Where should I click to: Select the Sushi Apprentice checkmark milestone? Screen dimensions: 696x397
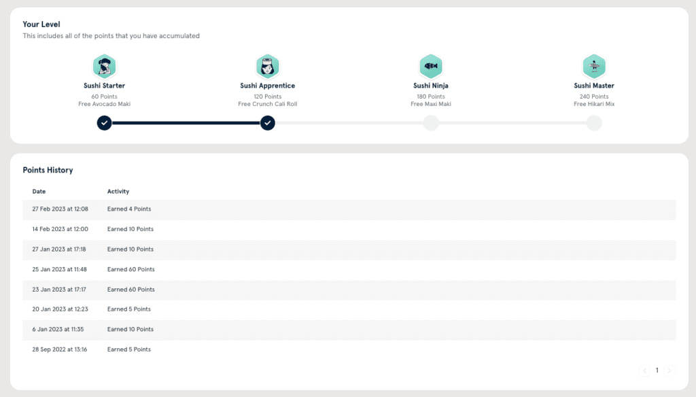coord(268,123)
